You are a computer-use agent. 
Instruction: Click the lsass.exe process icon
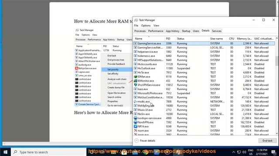136,89
